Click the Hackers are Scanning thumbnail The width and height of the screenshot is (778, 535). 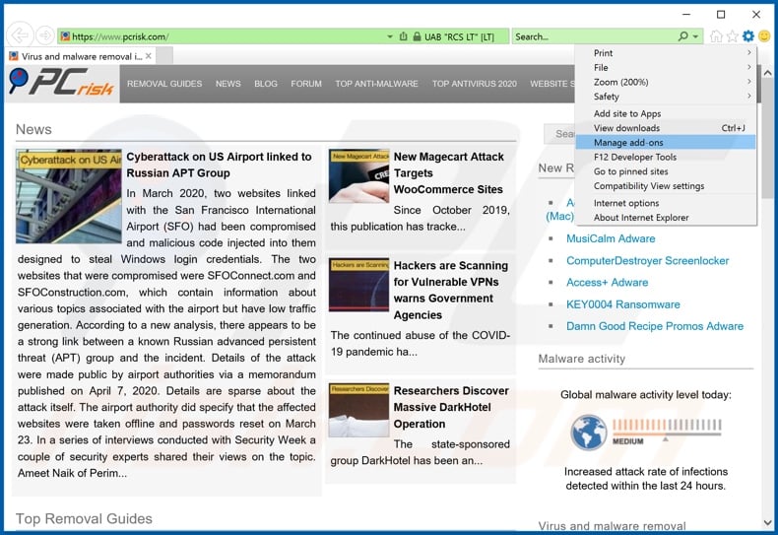tap(359, 285)
